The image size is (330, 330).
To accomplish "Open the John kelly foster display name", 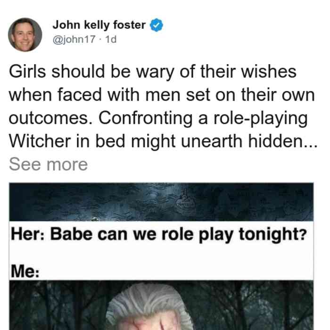I will pos(99,25).
